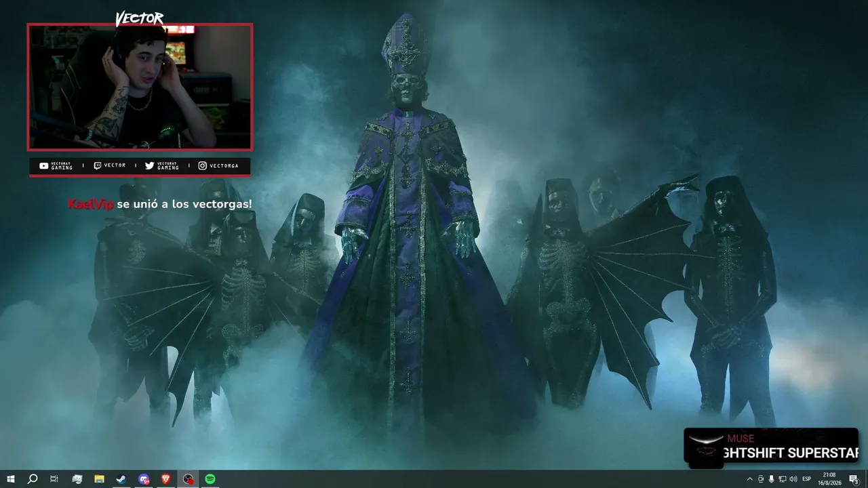Open the volume speaker control
The height and width of the screenshot is (488, 868).
click(x=793, y=479)
